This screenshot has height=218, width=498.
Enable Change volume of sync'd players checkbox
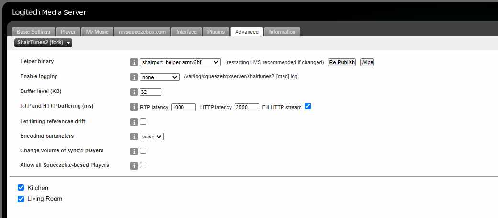pyautogui.click(x=143, y=150)
